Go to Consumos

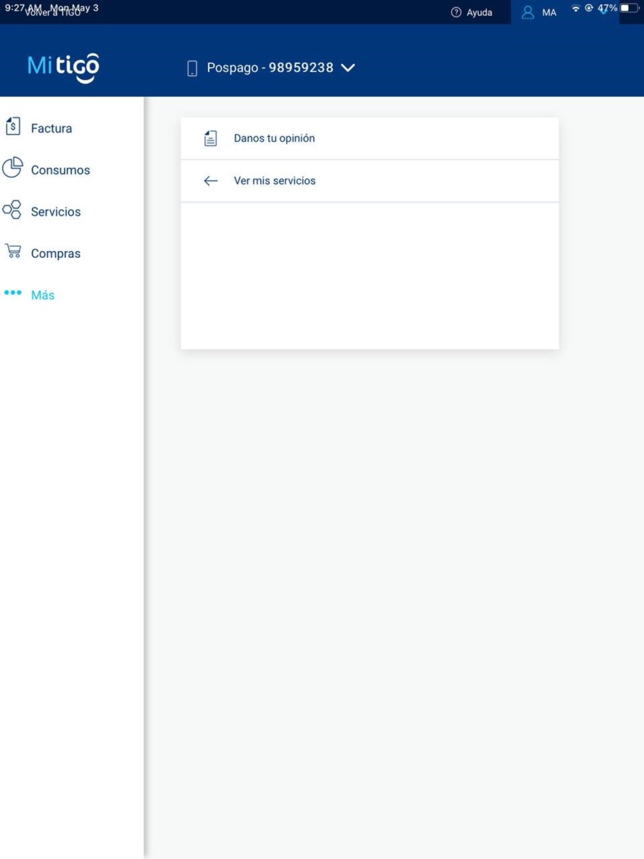point(60,170)
